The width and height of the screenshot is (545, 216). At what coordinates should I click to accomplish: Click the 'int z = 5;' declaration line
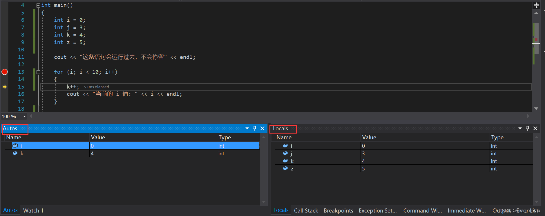(70, 42)
